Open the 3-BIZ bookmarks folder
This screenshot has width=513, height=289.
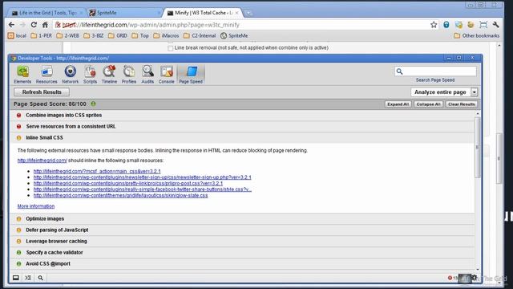[x=94, y=35]
